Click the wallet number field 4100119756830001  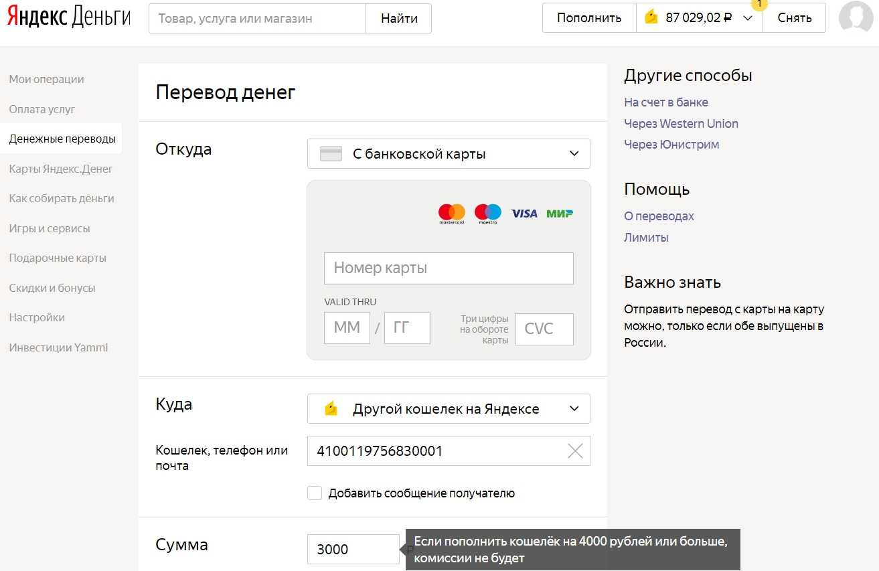point(449,451)
